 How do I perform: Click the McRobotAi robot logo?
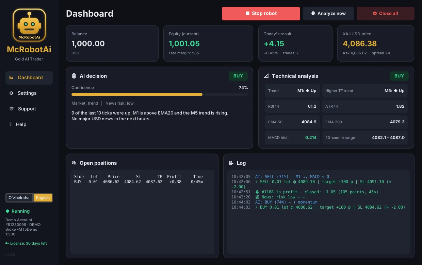coord(29,25)
